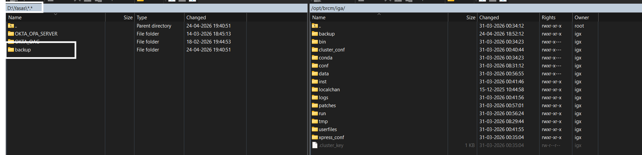This screenshot has height=155, width=642.
Task: Select the OKTA_OPA_SERVER folder in local pane
Action: click(x=36, y=34)
